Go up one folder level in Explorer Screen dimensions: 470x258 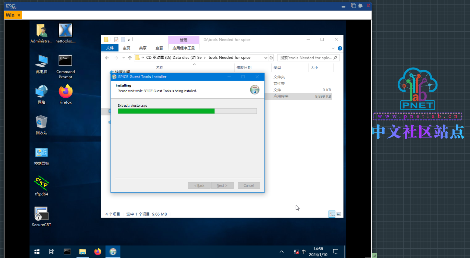(x=130, y=58)
